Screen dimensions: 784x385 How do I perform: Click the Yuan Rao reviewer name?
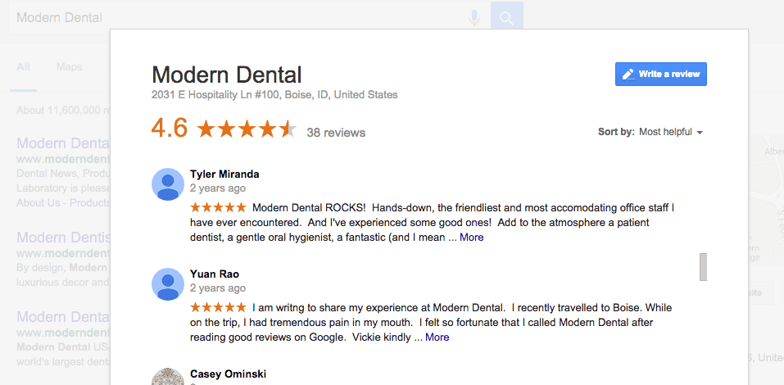pos(215,274)
